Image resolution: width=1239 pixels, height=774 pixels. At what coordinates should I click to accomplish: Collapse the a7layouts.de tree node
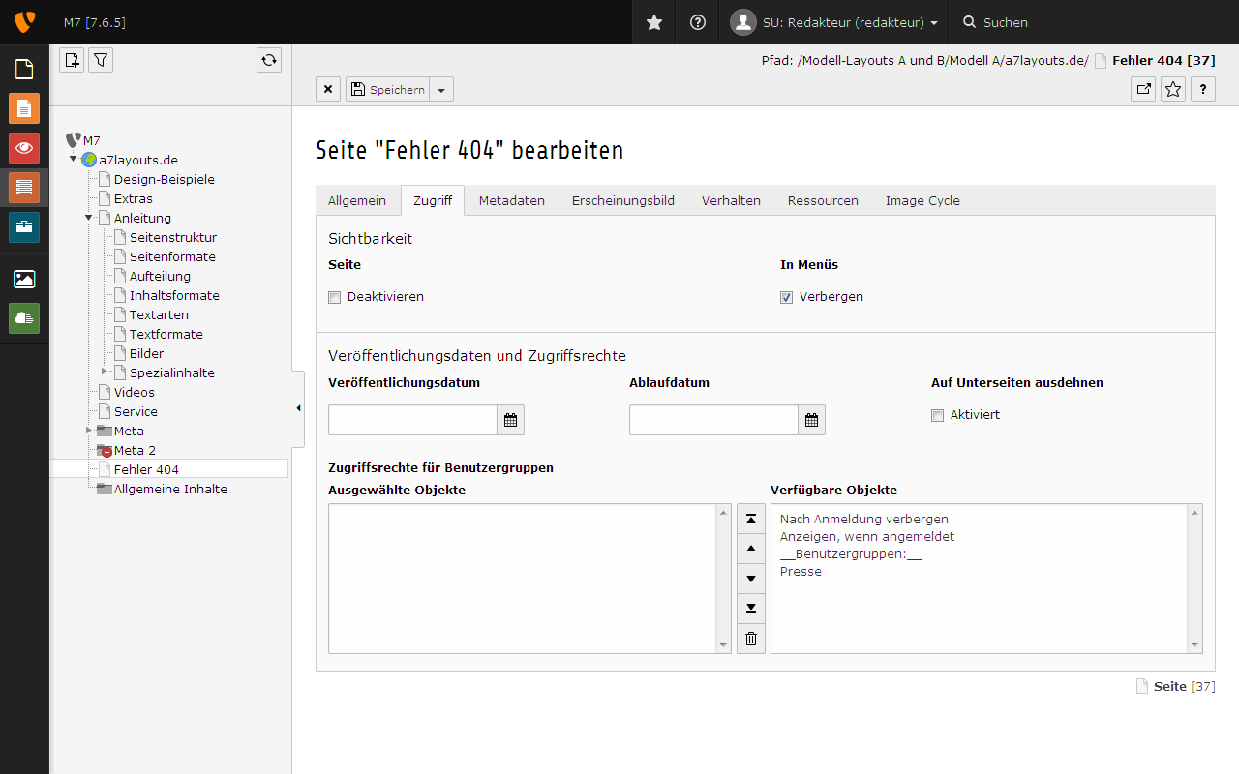coord(73,159)
